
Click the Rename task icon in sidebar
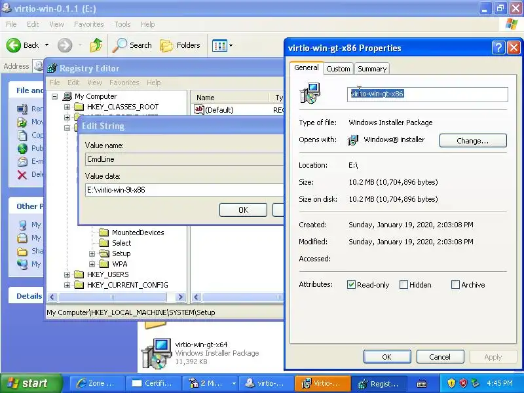22,109
